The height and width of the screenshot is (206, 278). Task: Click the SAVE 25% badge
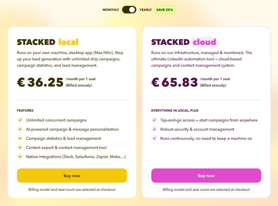point(165,10)
